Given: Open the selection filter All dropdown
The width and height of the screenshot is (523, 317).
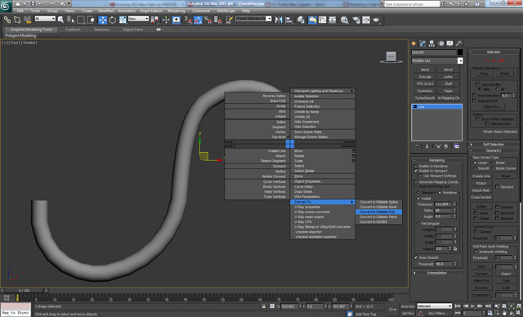Looking at the screenshot, I should pyautogui.click(x=45, y=19).
